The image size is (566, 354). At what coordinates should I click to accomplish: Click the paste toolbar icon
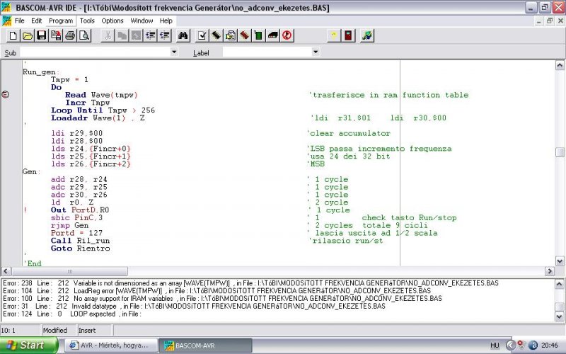(x=136, y=35)
